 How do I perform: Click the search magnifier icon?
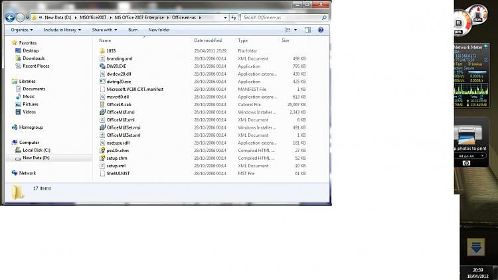click(324, 17)
